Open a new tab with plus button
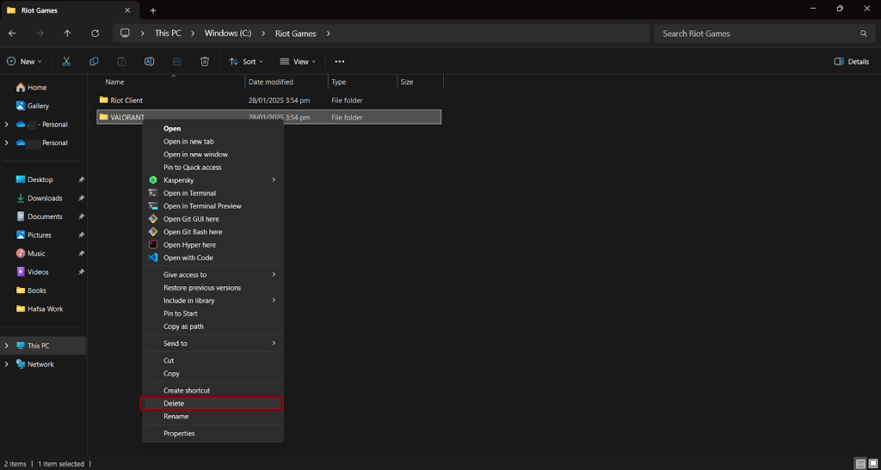This screenshot has width=881, height=470. pyautogui.click(x=153, y=10)
